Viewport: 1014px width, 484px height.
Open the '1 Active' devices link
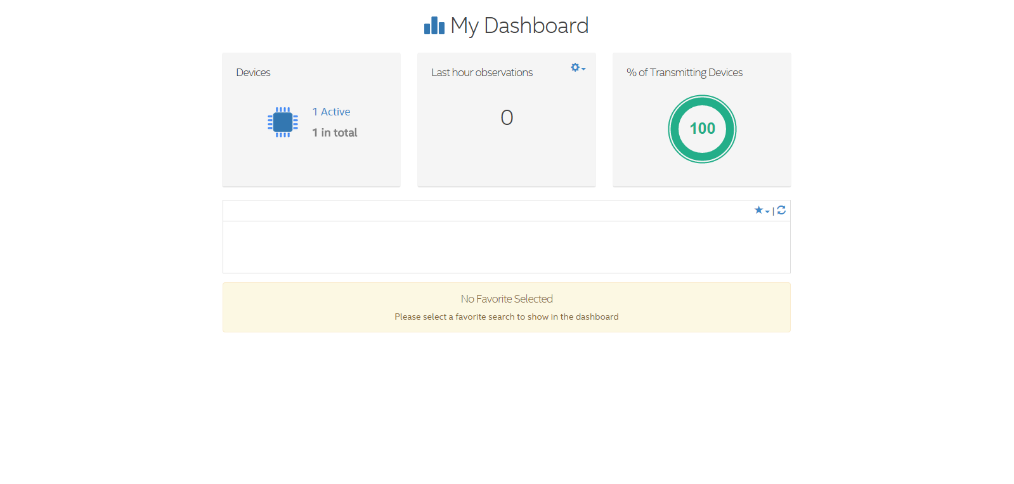point(331,112)
